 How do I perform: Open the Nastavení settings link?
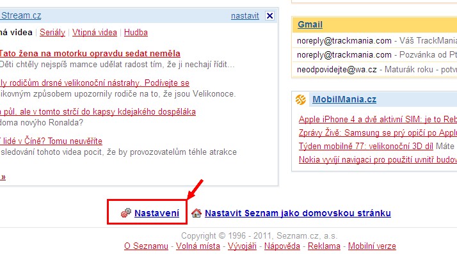click(157, 213)
